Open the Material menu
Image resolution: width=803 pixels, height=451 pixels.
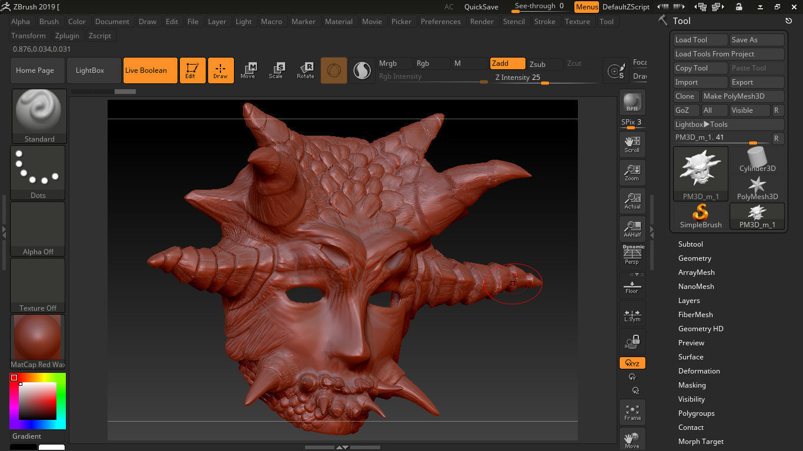click(339, 22)
